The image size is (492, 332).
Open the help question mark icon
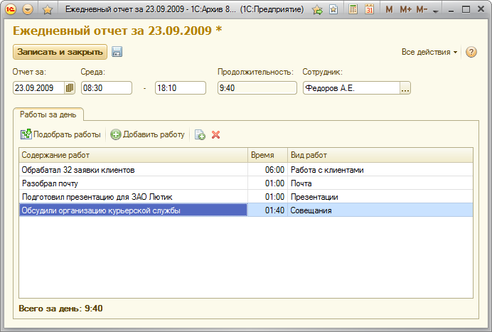pyautogui.click(x=471, y=52)
